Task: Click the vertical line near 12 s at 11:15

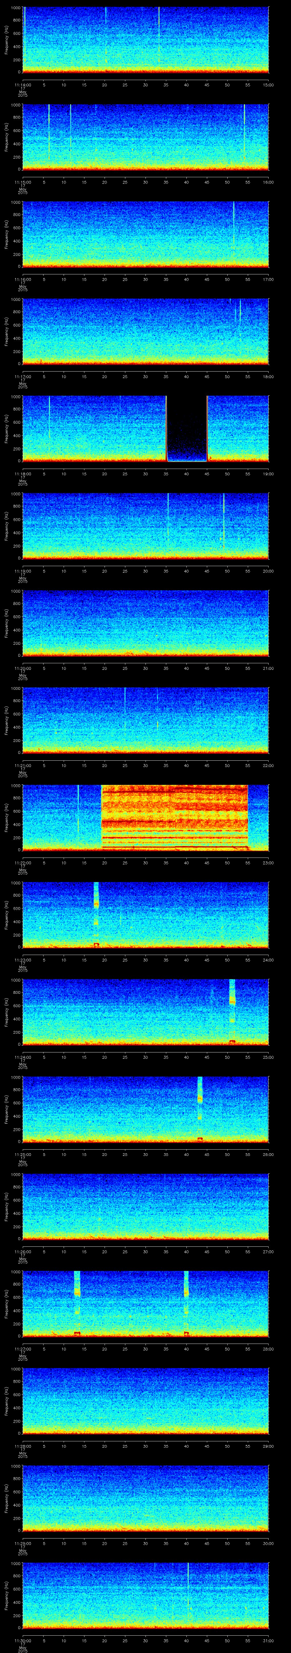Action: click(70, 135)
